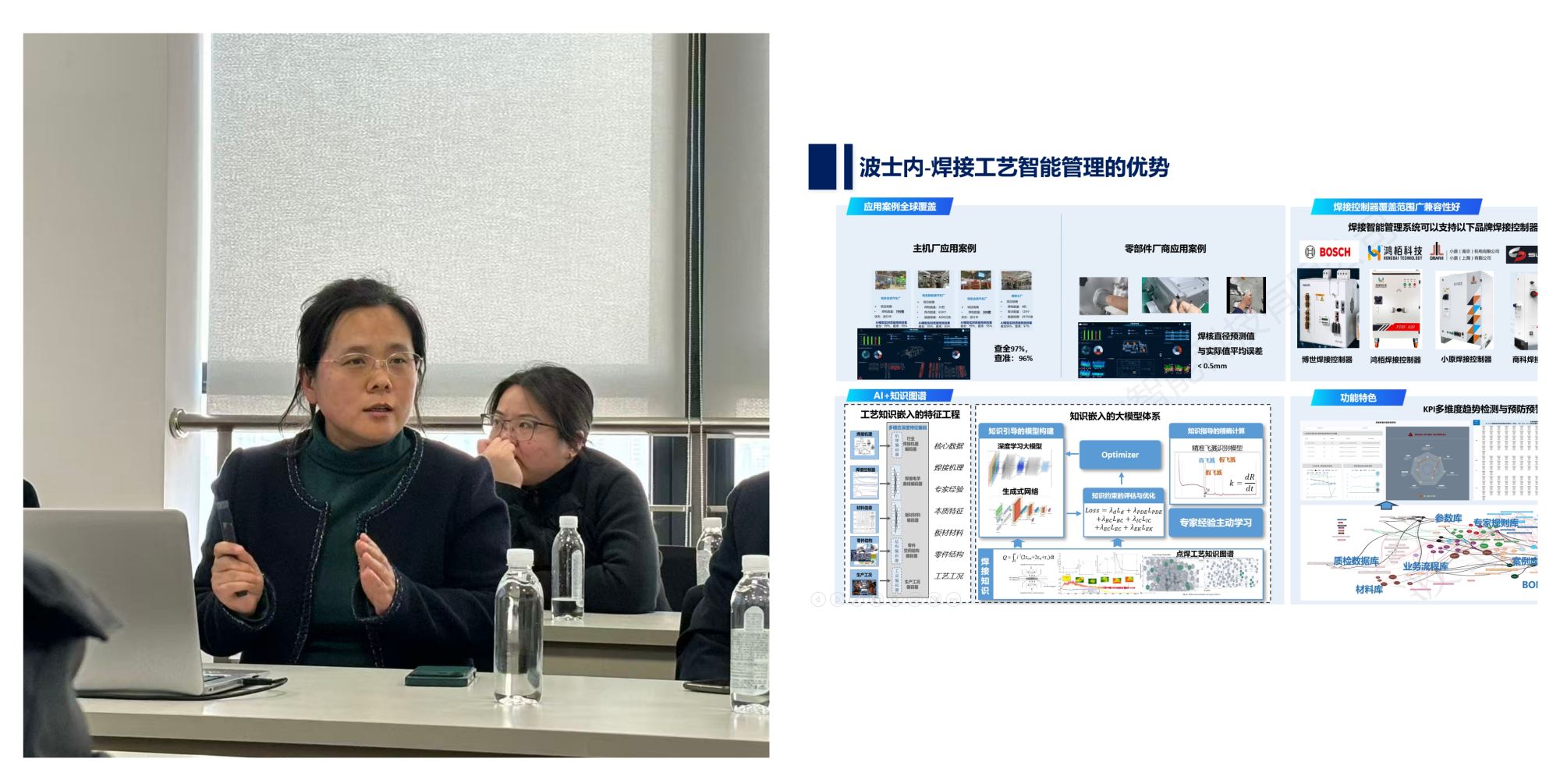Click the OBARA company logo
Viewport: 1560px width, 780px height.
tap(1437, 252)
